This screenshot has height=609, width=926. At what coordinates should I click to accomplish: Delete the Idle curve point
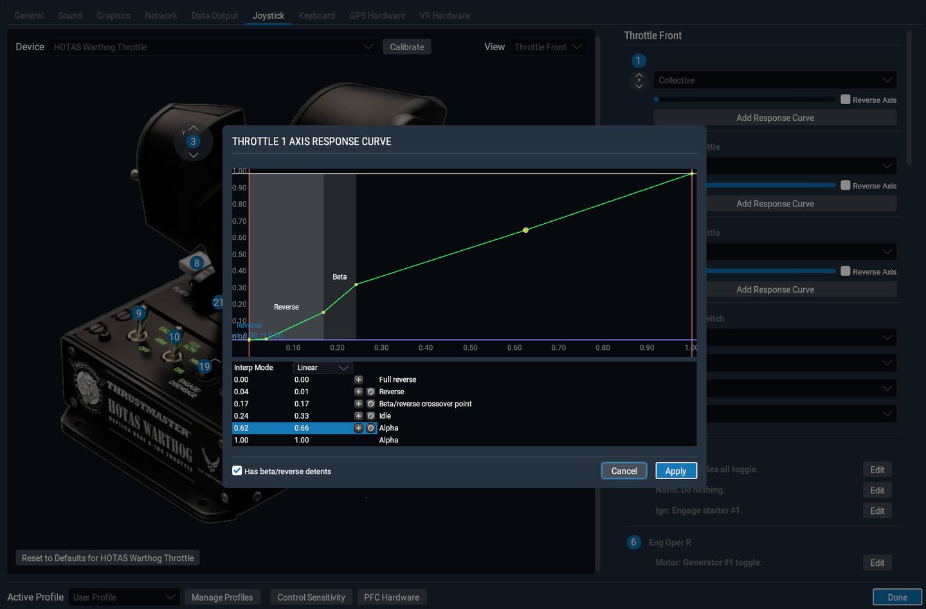[371, 416]
